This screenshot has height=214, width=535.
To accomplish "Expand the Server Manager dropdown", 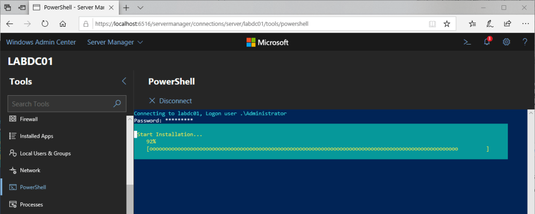I will 115,42.
